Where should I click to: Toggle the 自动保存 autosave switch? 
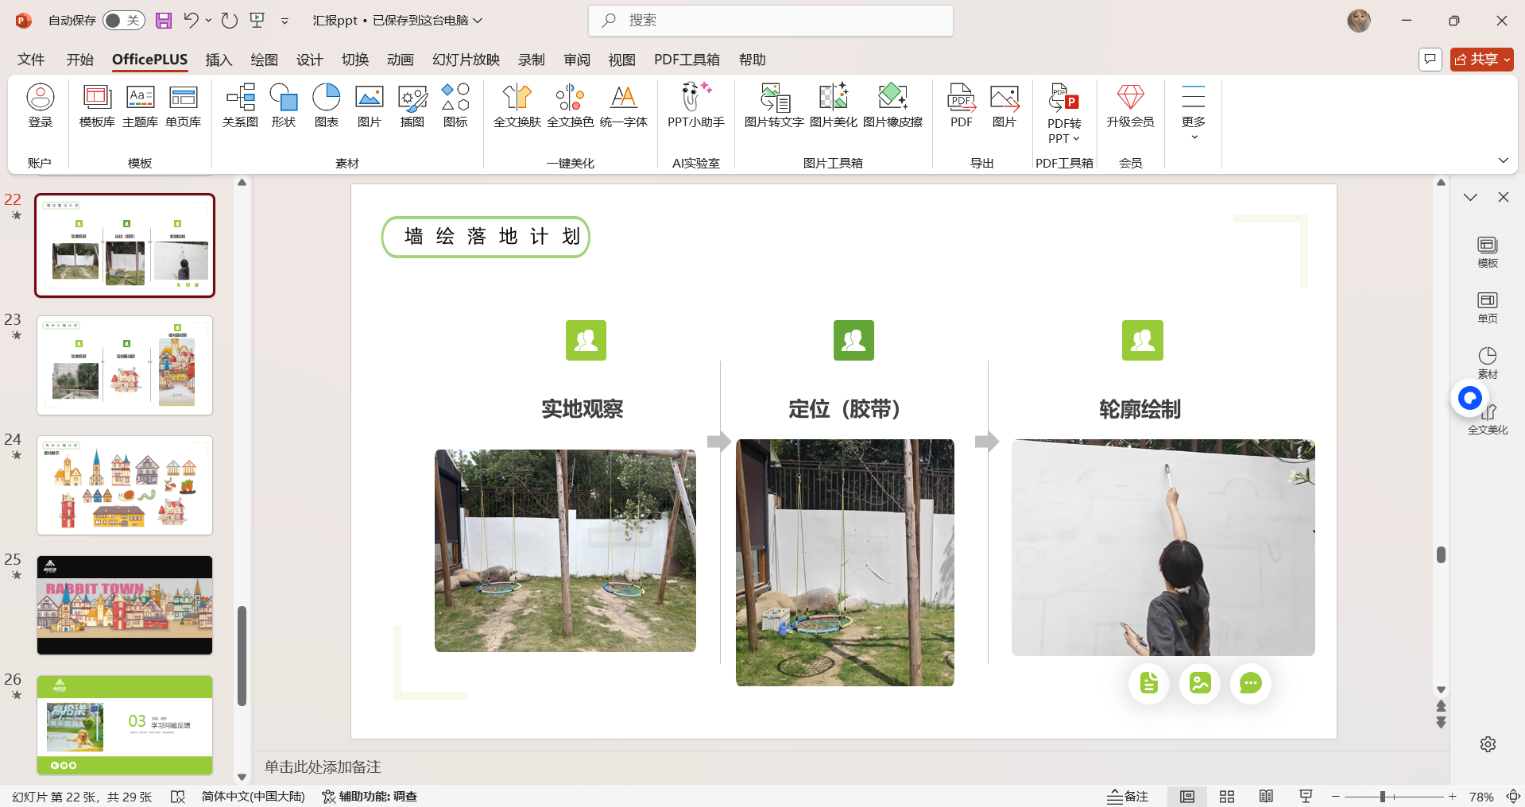123,21
